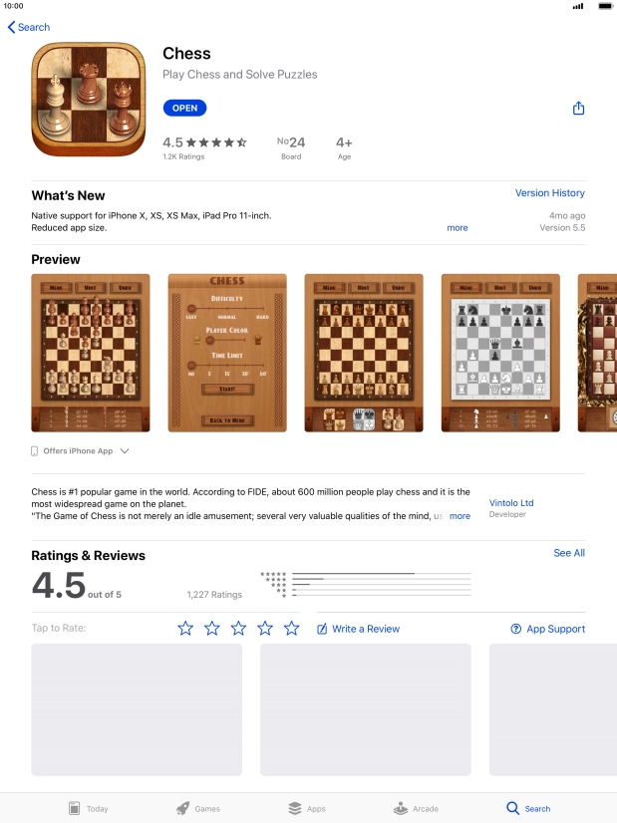The height and width of the screenshot is (823, 617).
Task: Rate the app with three stars
Action: pyautogui.click(x=238, y=629)
